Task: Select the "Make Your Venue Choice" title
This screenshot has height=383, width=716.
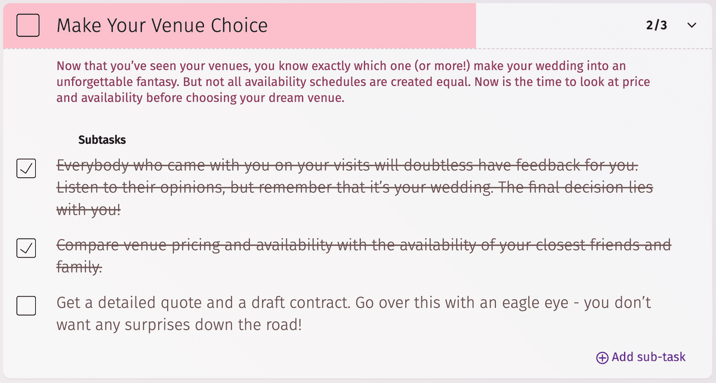Action: (x=162, y=26)
